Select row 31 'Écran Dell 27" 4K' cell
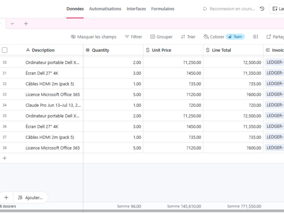The width and height of the screenshot is (284, 213). (x=53, y=73)
